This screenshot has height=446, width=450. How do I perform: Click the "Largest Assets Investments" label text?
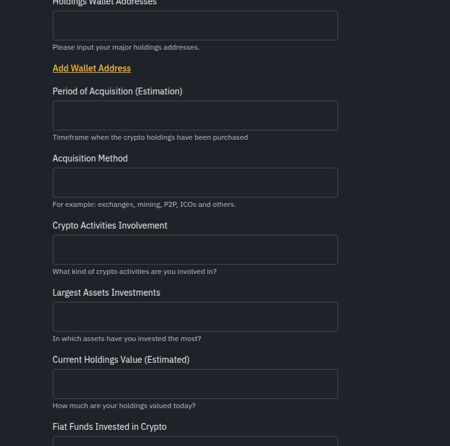pyautogui.click(x=106, y=293)
